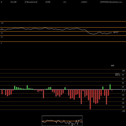Click the 549311 code in the header
126x126 pixels.
pos(84,2)
